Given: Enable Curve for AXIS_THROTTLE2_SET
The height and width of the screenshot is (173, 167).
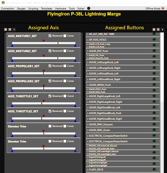Looking at the screenshot, I should point(65,111).
